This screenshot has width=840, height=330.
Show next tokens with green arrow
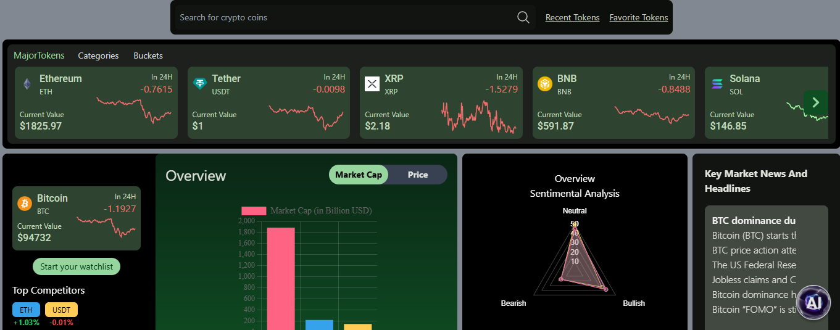(815, 102)
